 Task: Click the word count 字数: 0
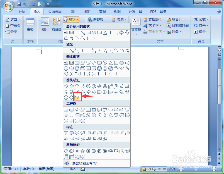point(28,169)
